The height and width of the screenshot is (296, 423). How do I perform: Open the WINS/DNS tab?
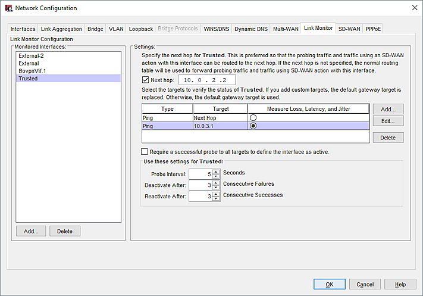point(217,29)
